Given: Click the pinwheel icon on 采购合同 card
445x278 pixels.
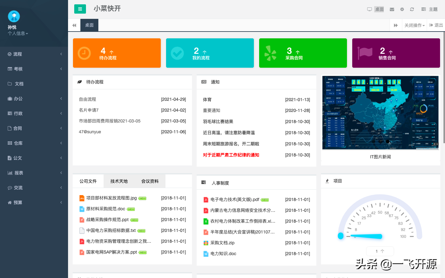Looking at the screenshot, I should (x=271, y=53).
